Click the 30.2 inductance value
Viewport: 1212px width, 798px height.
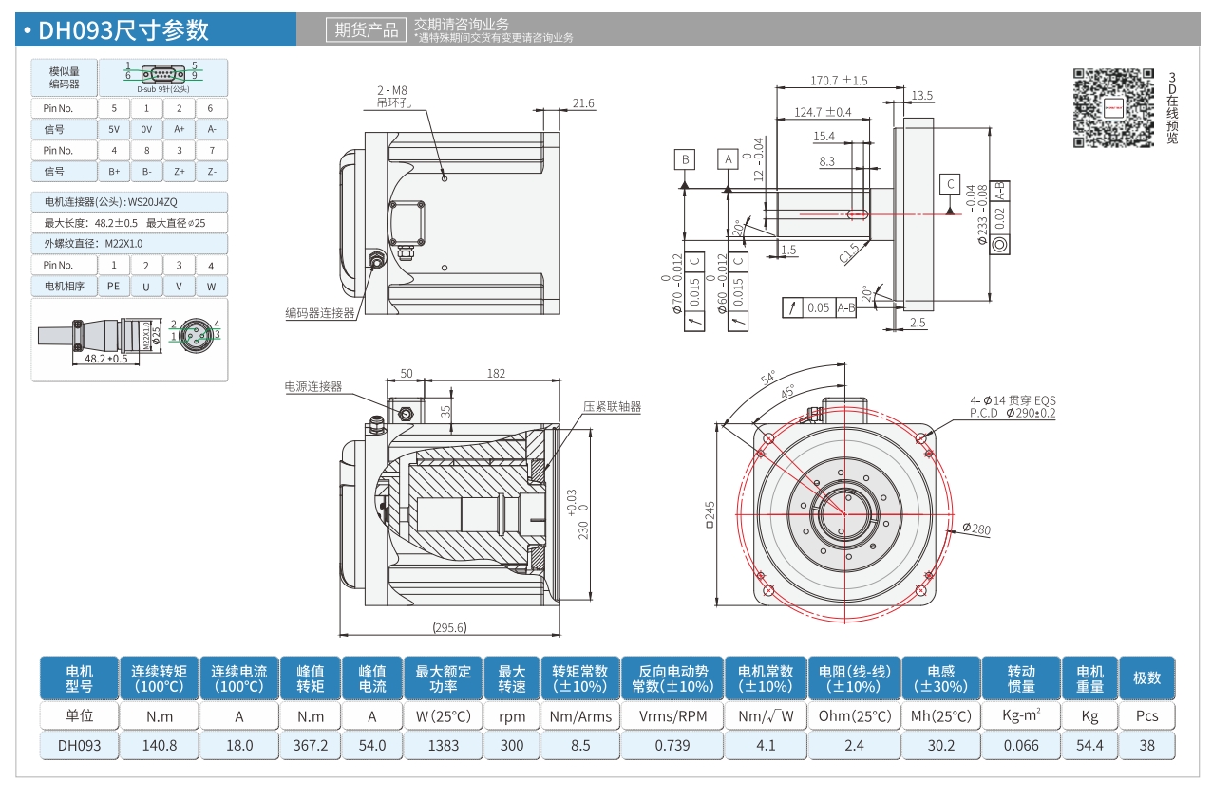click(941, 746)
